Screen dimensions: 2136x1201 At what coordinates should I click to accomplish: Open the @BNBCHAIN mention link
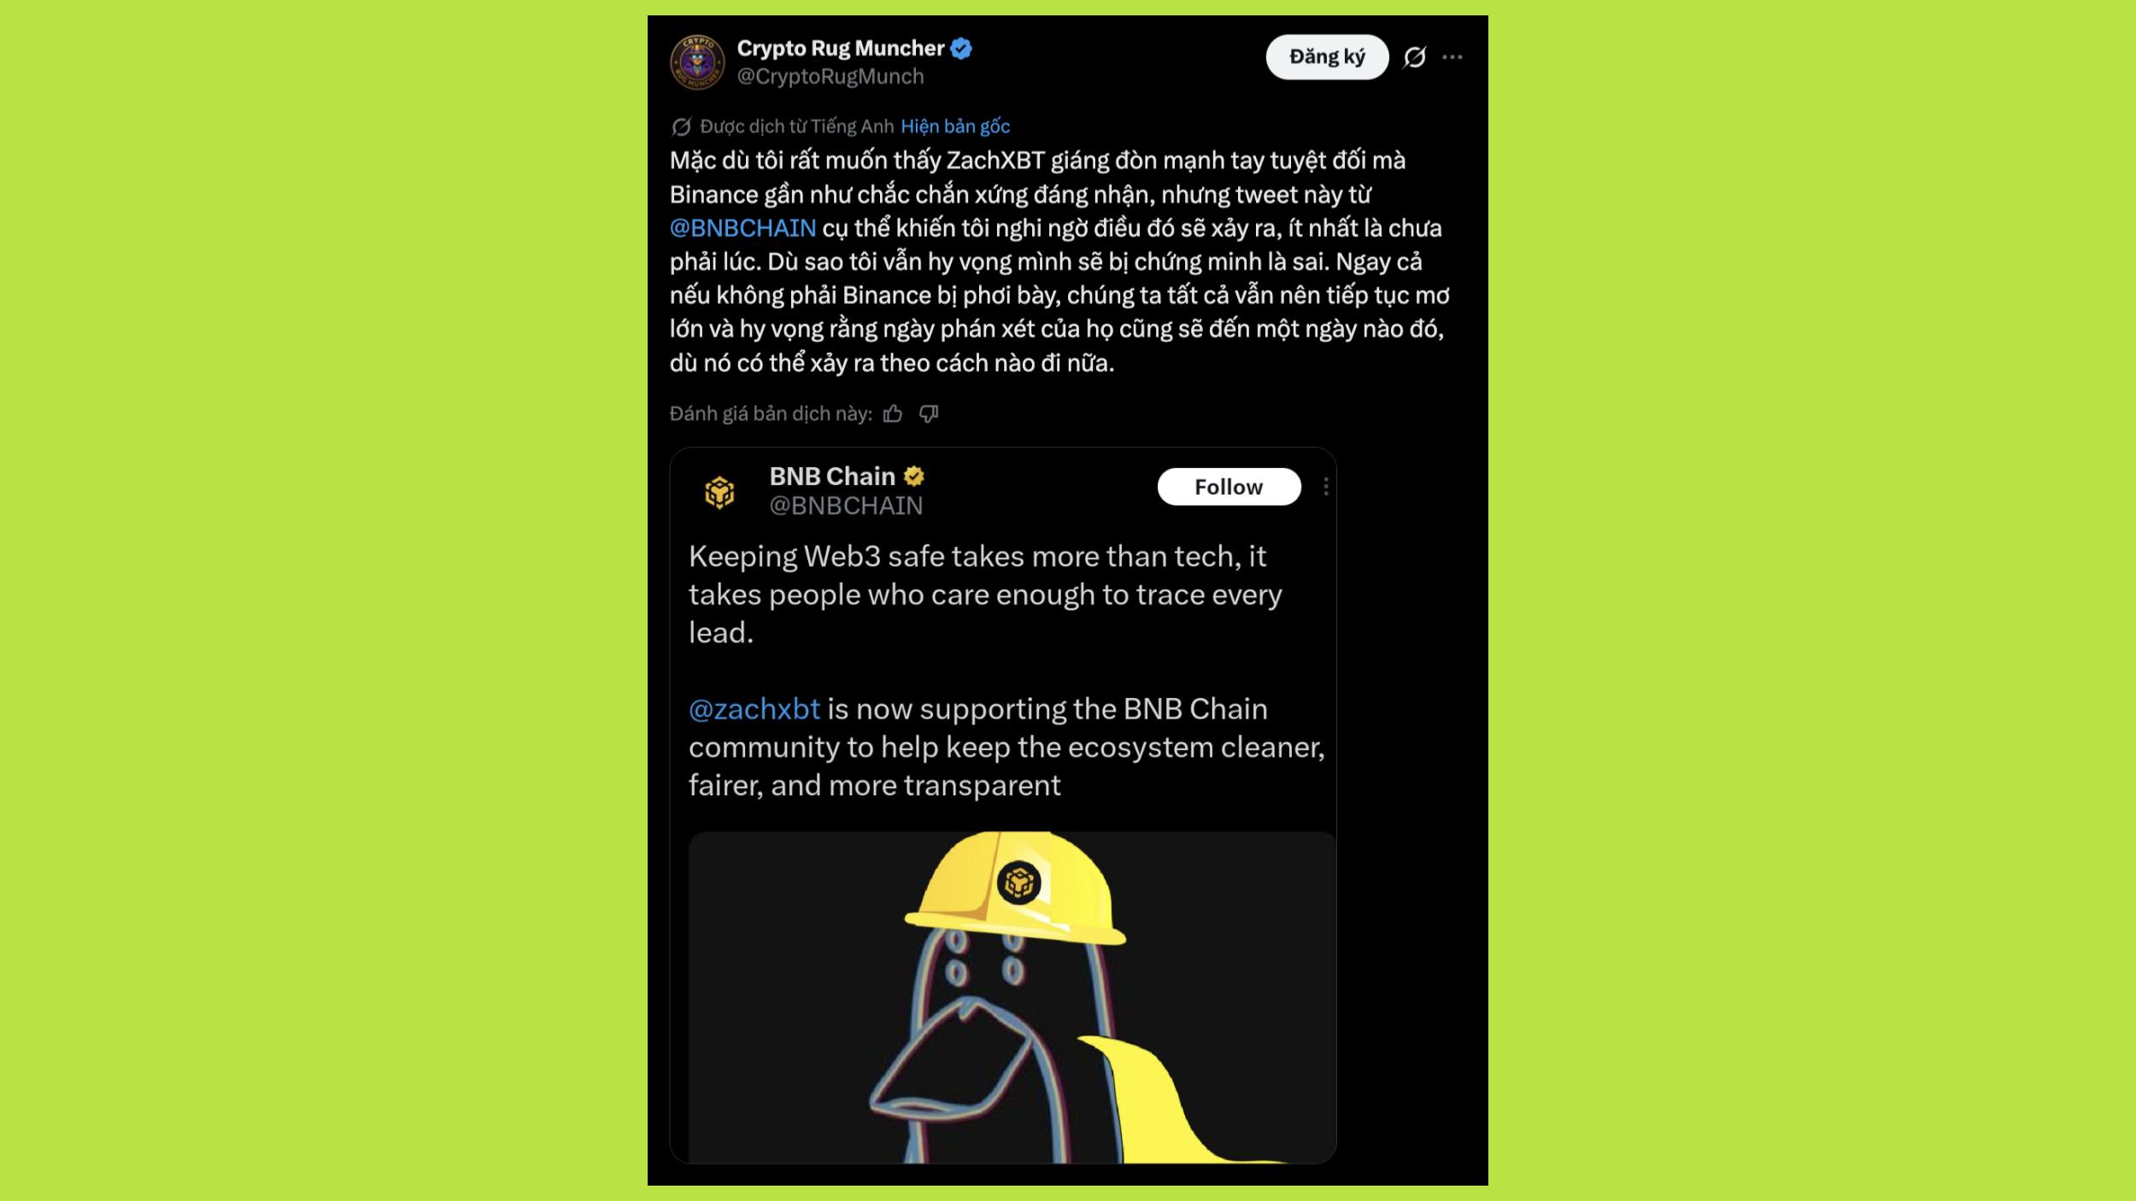click(x=742, y=228)
